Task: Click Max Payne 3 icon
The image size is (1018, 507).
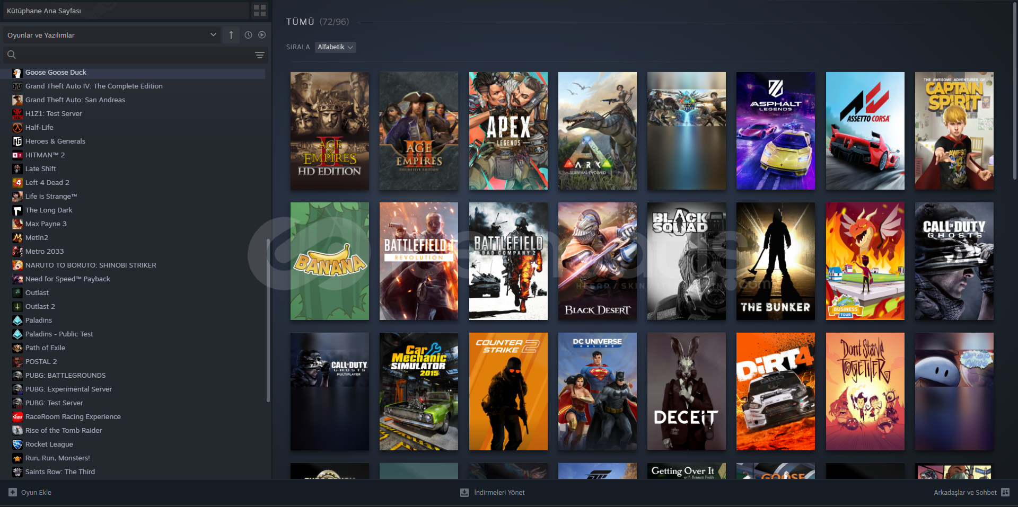Action: pos(17,224)
